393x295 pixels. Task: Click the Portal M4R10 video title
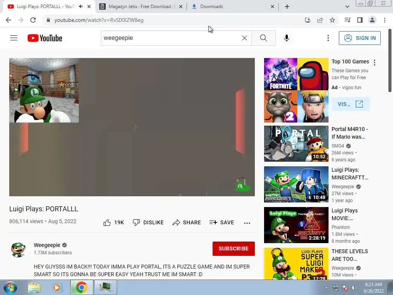[x=350, y=133]
